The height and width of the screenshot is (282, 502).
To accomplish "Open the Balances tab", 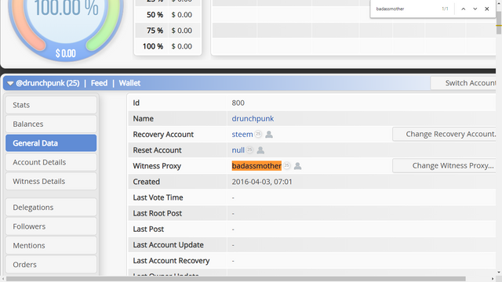I will tap(51, 124).
